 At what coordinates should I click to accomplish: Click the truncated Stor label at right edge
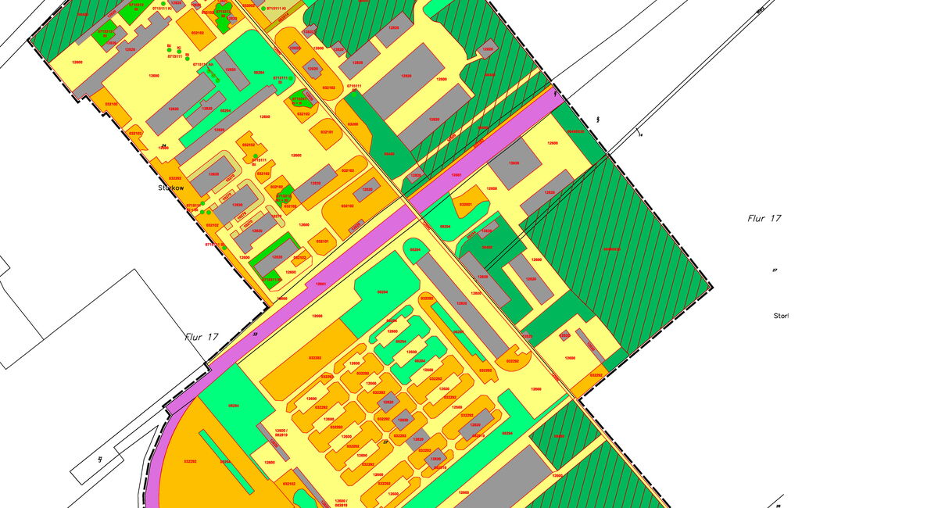tap(781, 316)
